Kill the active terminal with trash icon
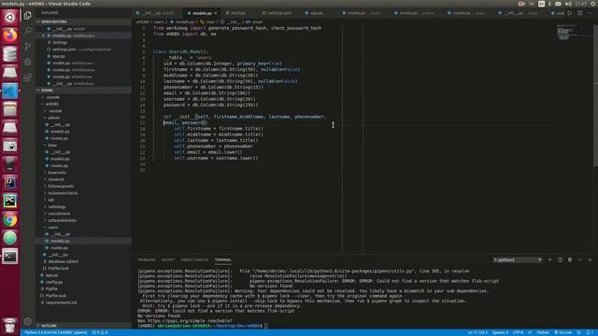598x336 pixels. tap(570, 259)
